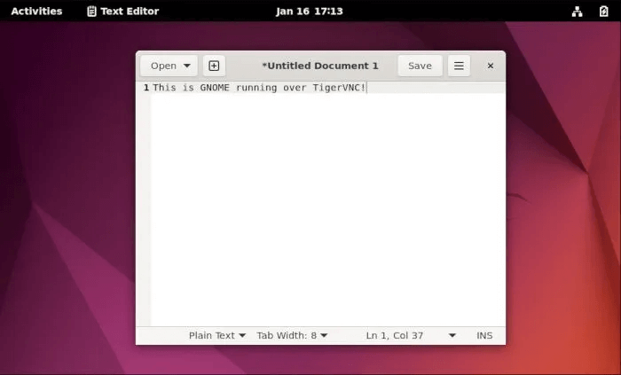Save the untitled document

pyautogui.click(x=420, y=66)
